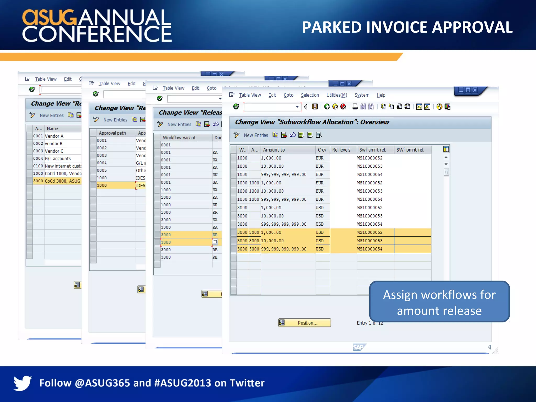Click the table settings icon above scrollbar

(x=446, y=149)
